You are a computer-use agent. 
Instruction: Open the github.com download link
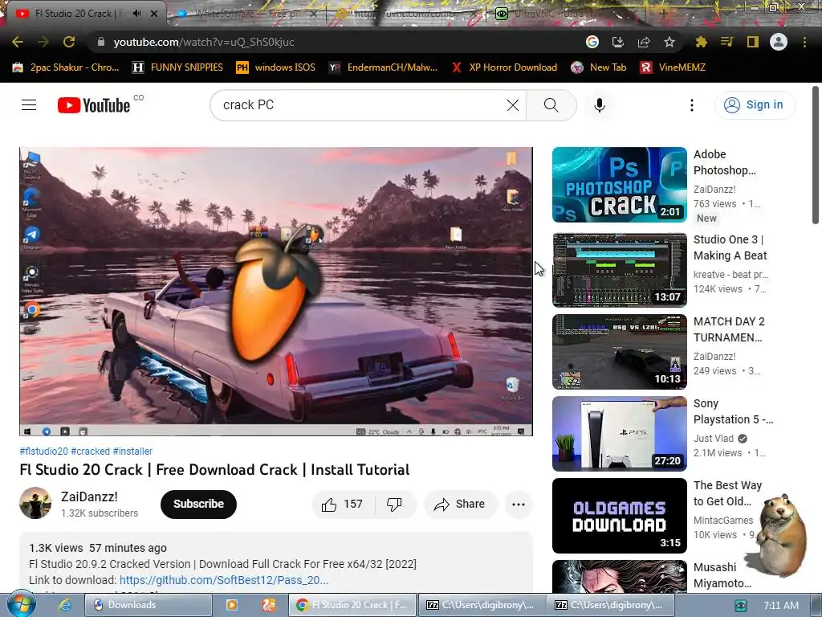click(224, 580)
